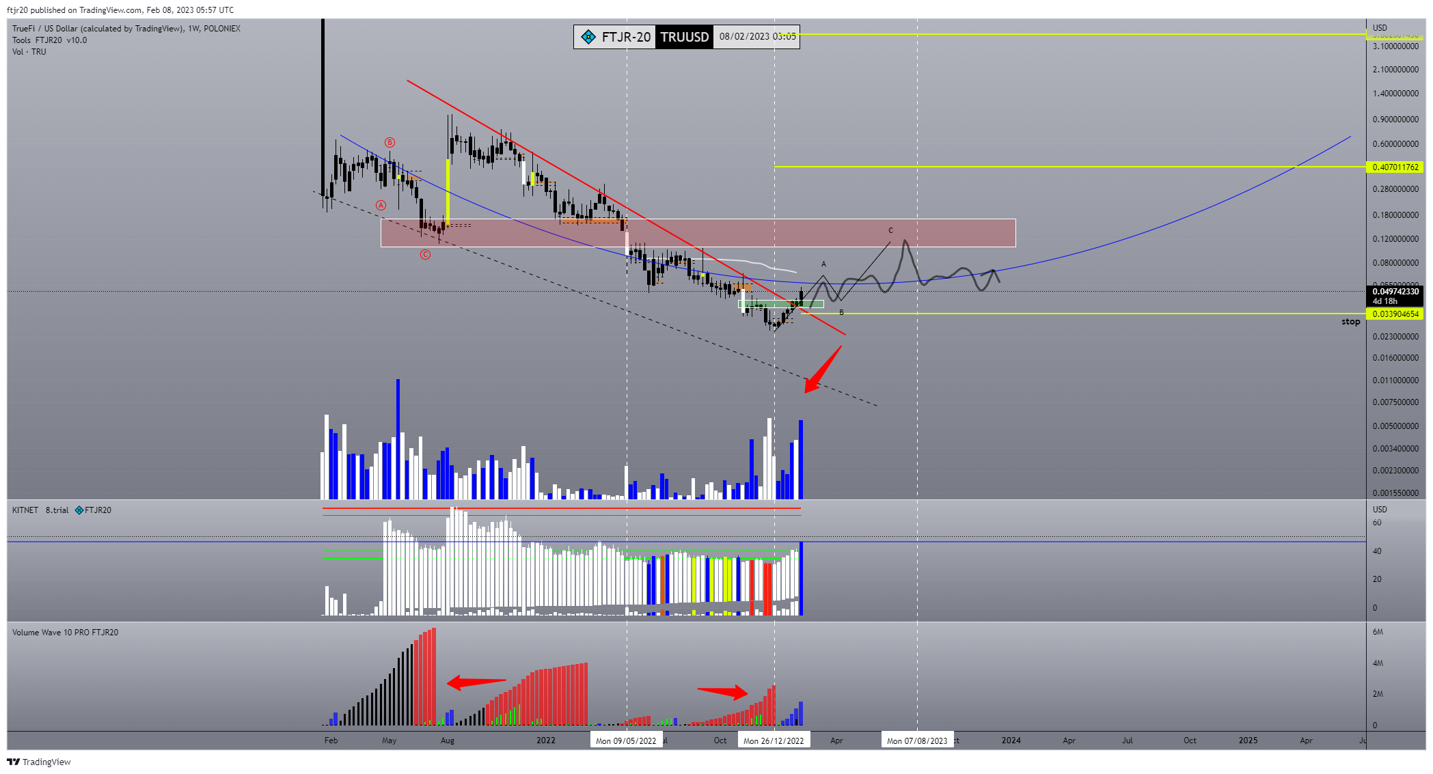Click the 20 value on KITNET axis

[1377, 579]
